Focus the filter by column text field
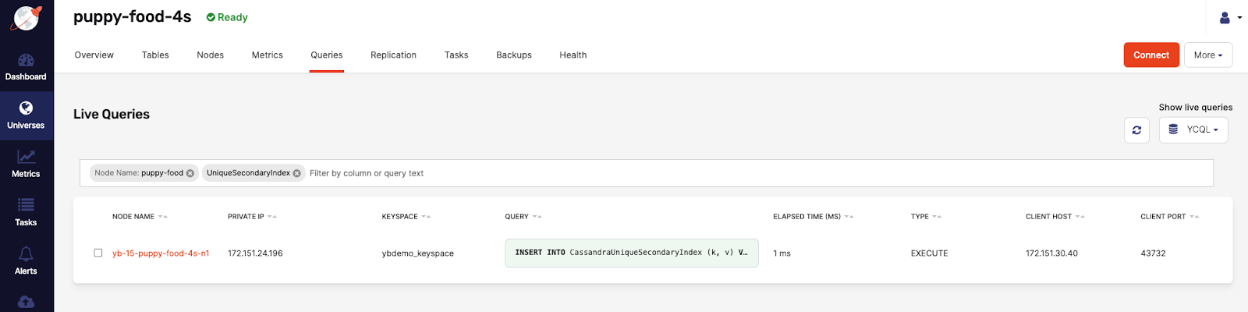The width and height of the screenshot is (1248, 312). pos(702,173)
